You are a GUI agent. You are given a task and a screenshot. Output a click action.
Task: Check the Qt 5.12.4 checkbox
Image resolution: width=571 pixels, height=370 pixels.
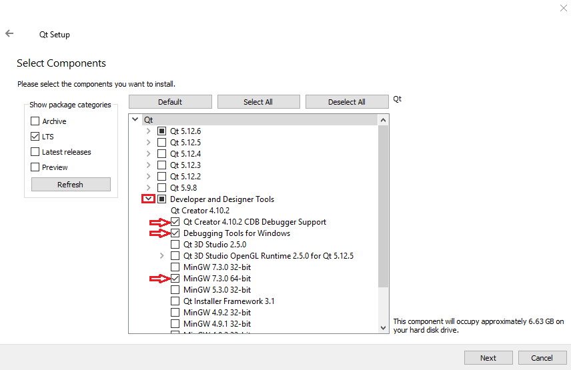(x=161, y=153)
